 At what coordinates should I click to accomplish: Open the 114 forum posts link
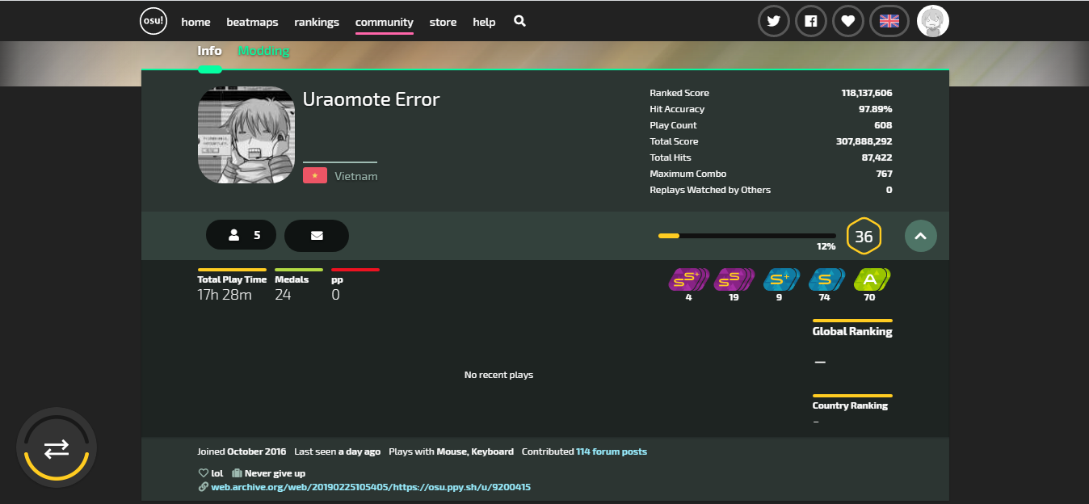coord(612,451)
